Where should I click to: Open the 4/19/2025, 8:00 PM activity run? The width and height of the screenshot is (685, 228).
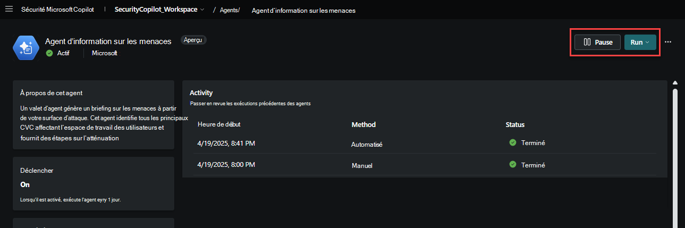(226, 165)
